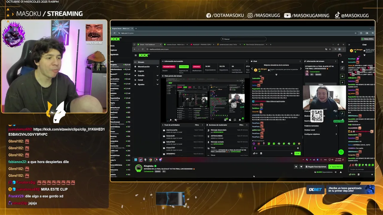This screenshot has width=383, height=215.
Task: Toggle the APAGADO Multistream badge
Action: pyautogui.click(x=197, y=67)
